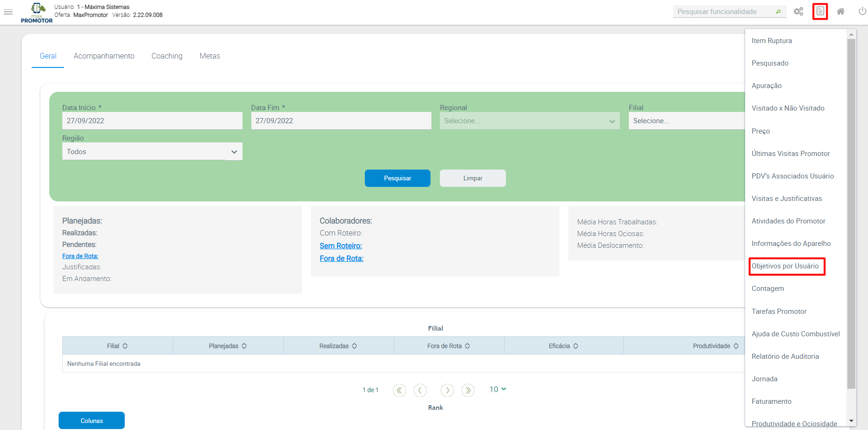Jump to last page arrow
This screenshot has width=868, height=430.
click(468, 390)
